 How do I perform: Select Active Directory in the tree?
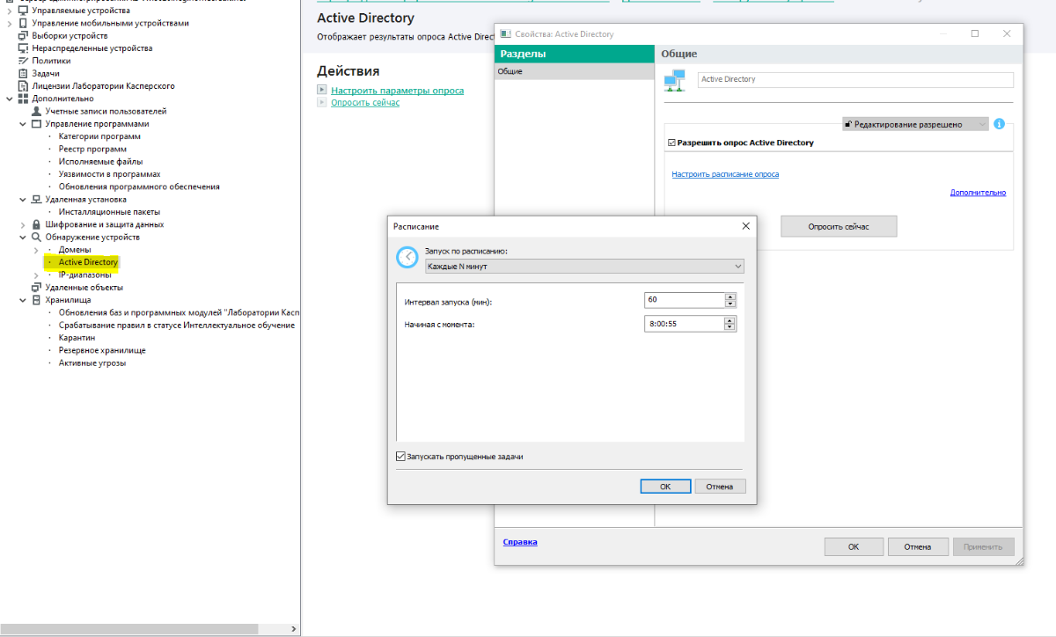coord(88,262)
